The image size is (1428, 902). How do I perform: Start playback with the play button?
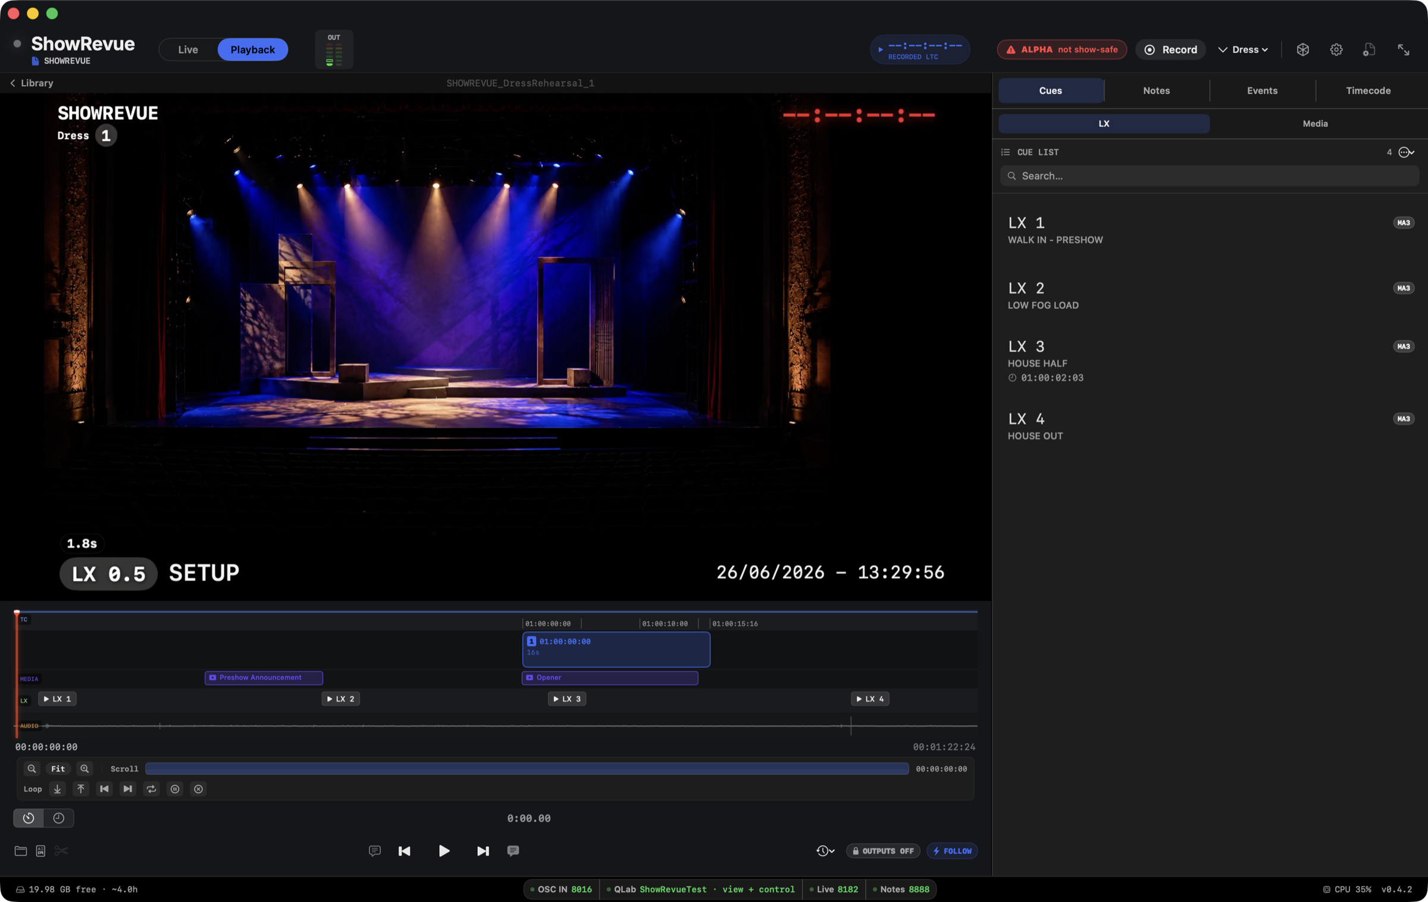444,851
